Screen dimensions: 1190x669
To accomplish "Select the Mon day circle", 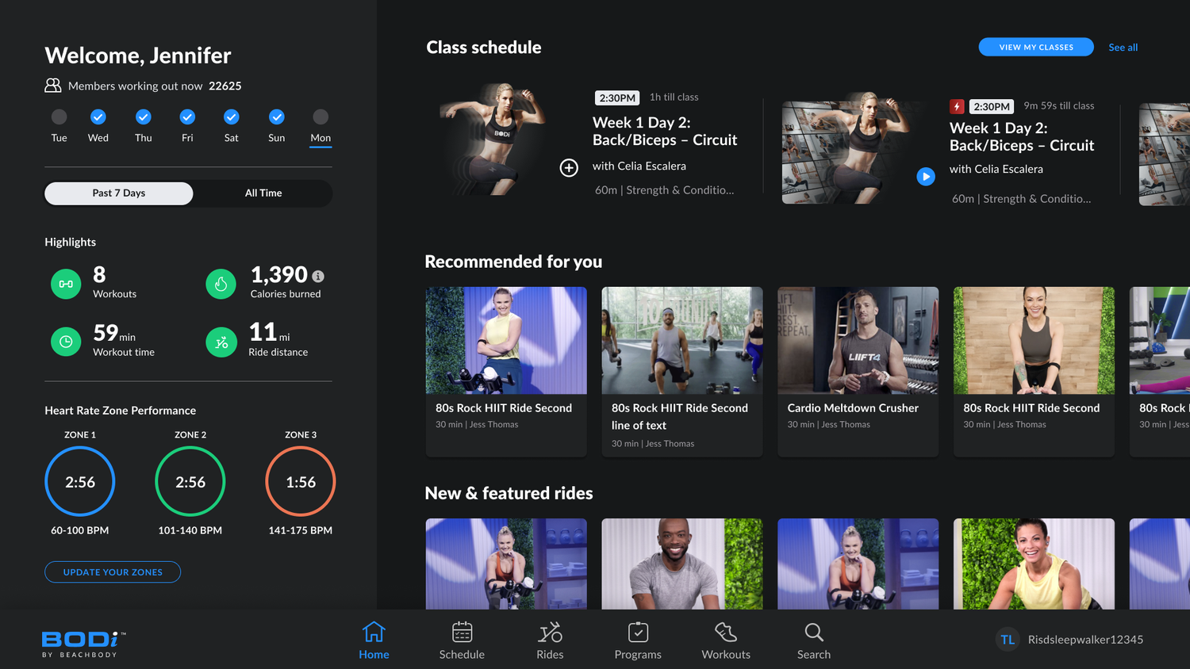I will click(x=321, y=117).
